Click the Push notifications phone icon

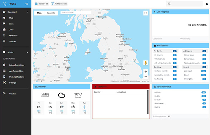pyautogui.click(x=4, y=77)
